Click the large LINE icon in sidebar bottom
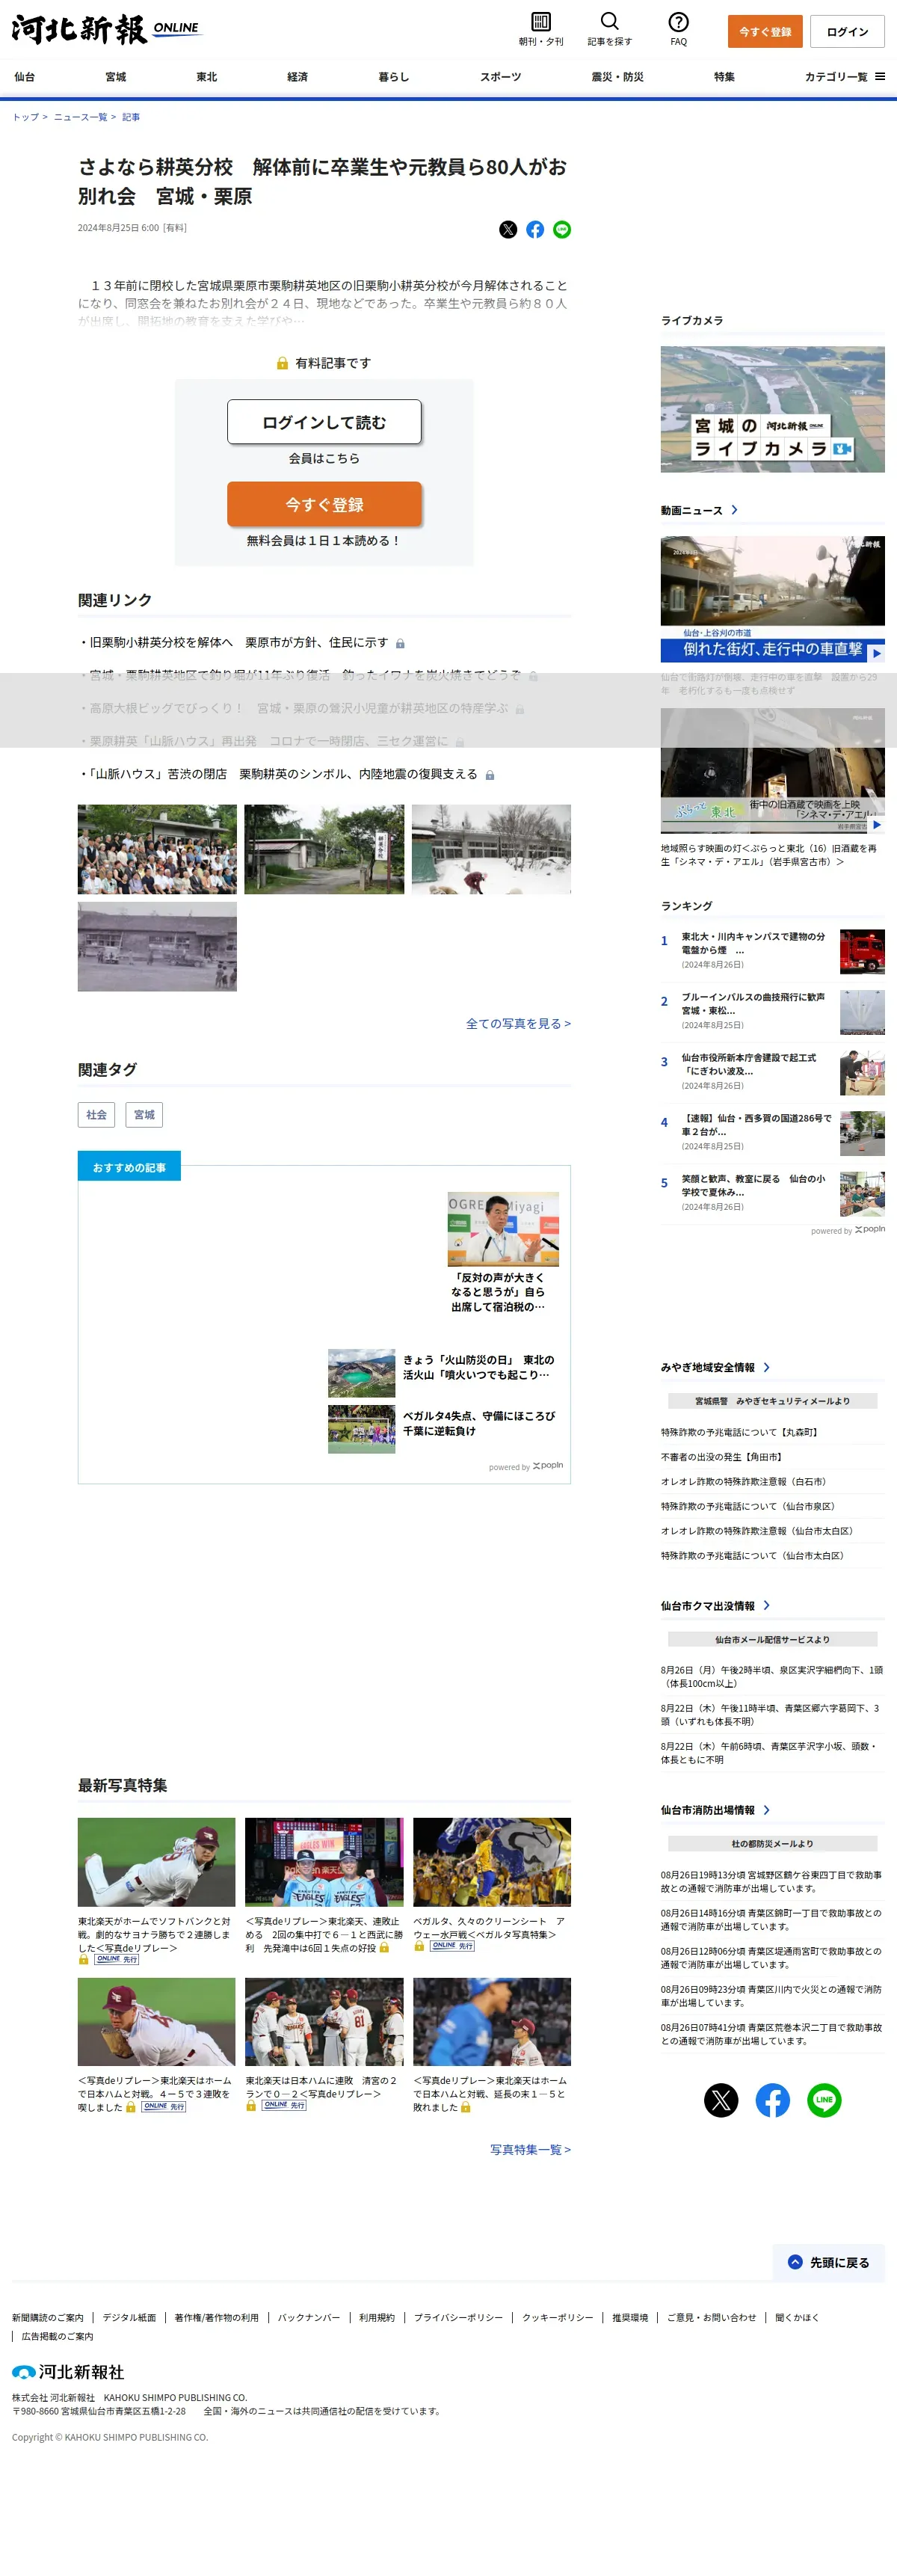Image resolution: width=897 pixels, height=2576 pixels. point(824,2100)
